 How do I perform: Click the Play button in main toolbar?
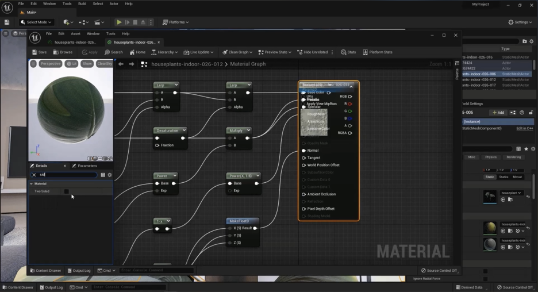coord(119,22)
